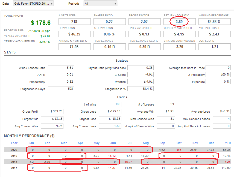Select the Average Trade value $ 2.43
Image resolution: width=234 pixels, height=177 pixels.
pos(214,34)
